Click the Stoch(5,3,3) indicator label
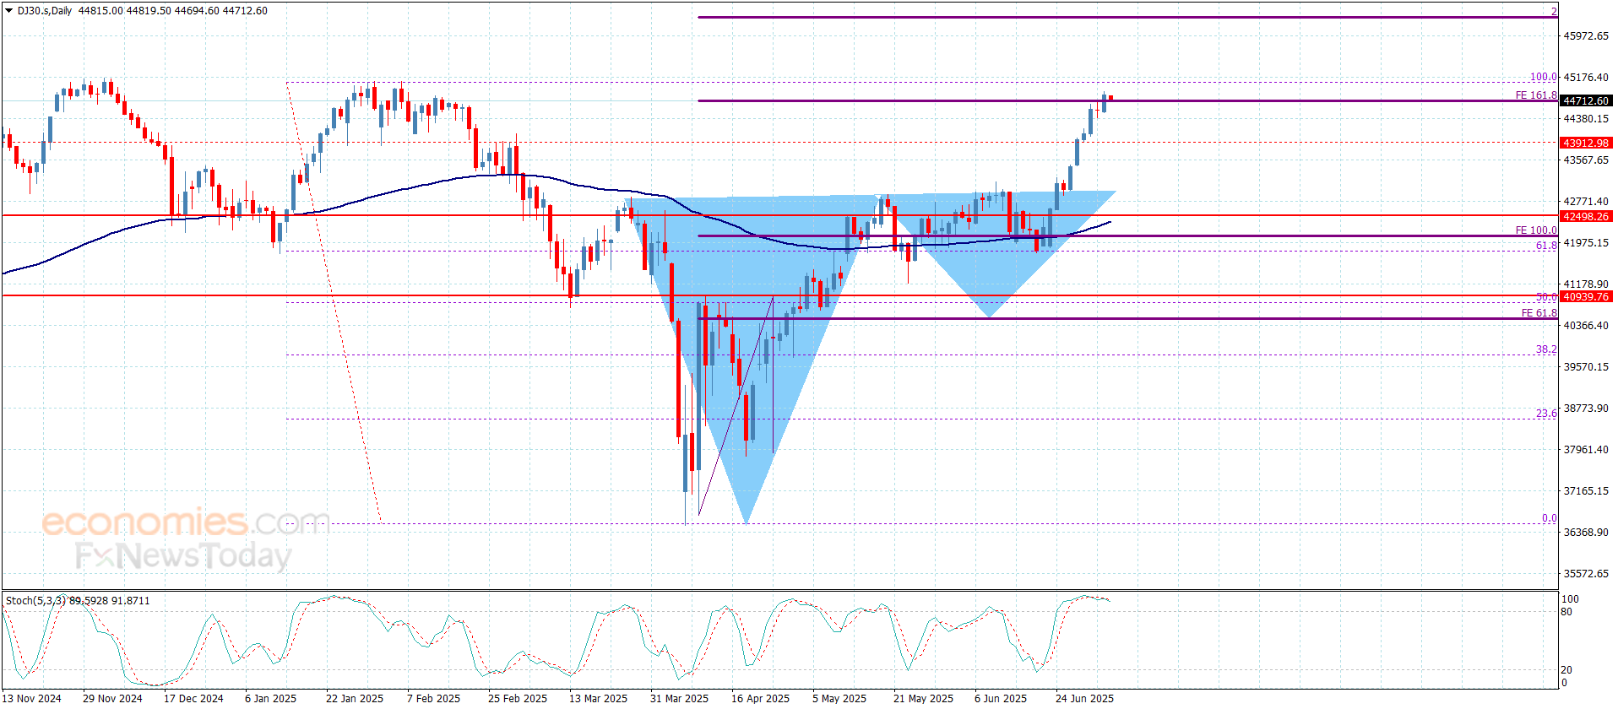Viewport: 1618px width, 709px height. click(x=36, y=601)
